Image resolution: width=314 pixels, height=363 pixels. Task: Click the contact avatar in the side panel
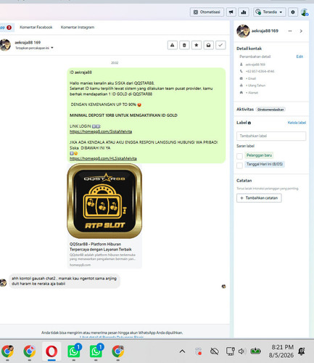pos(243,31)
